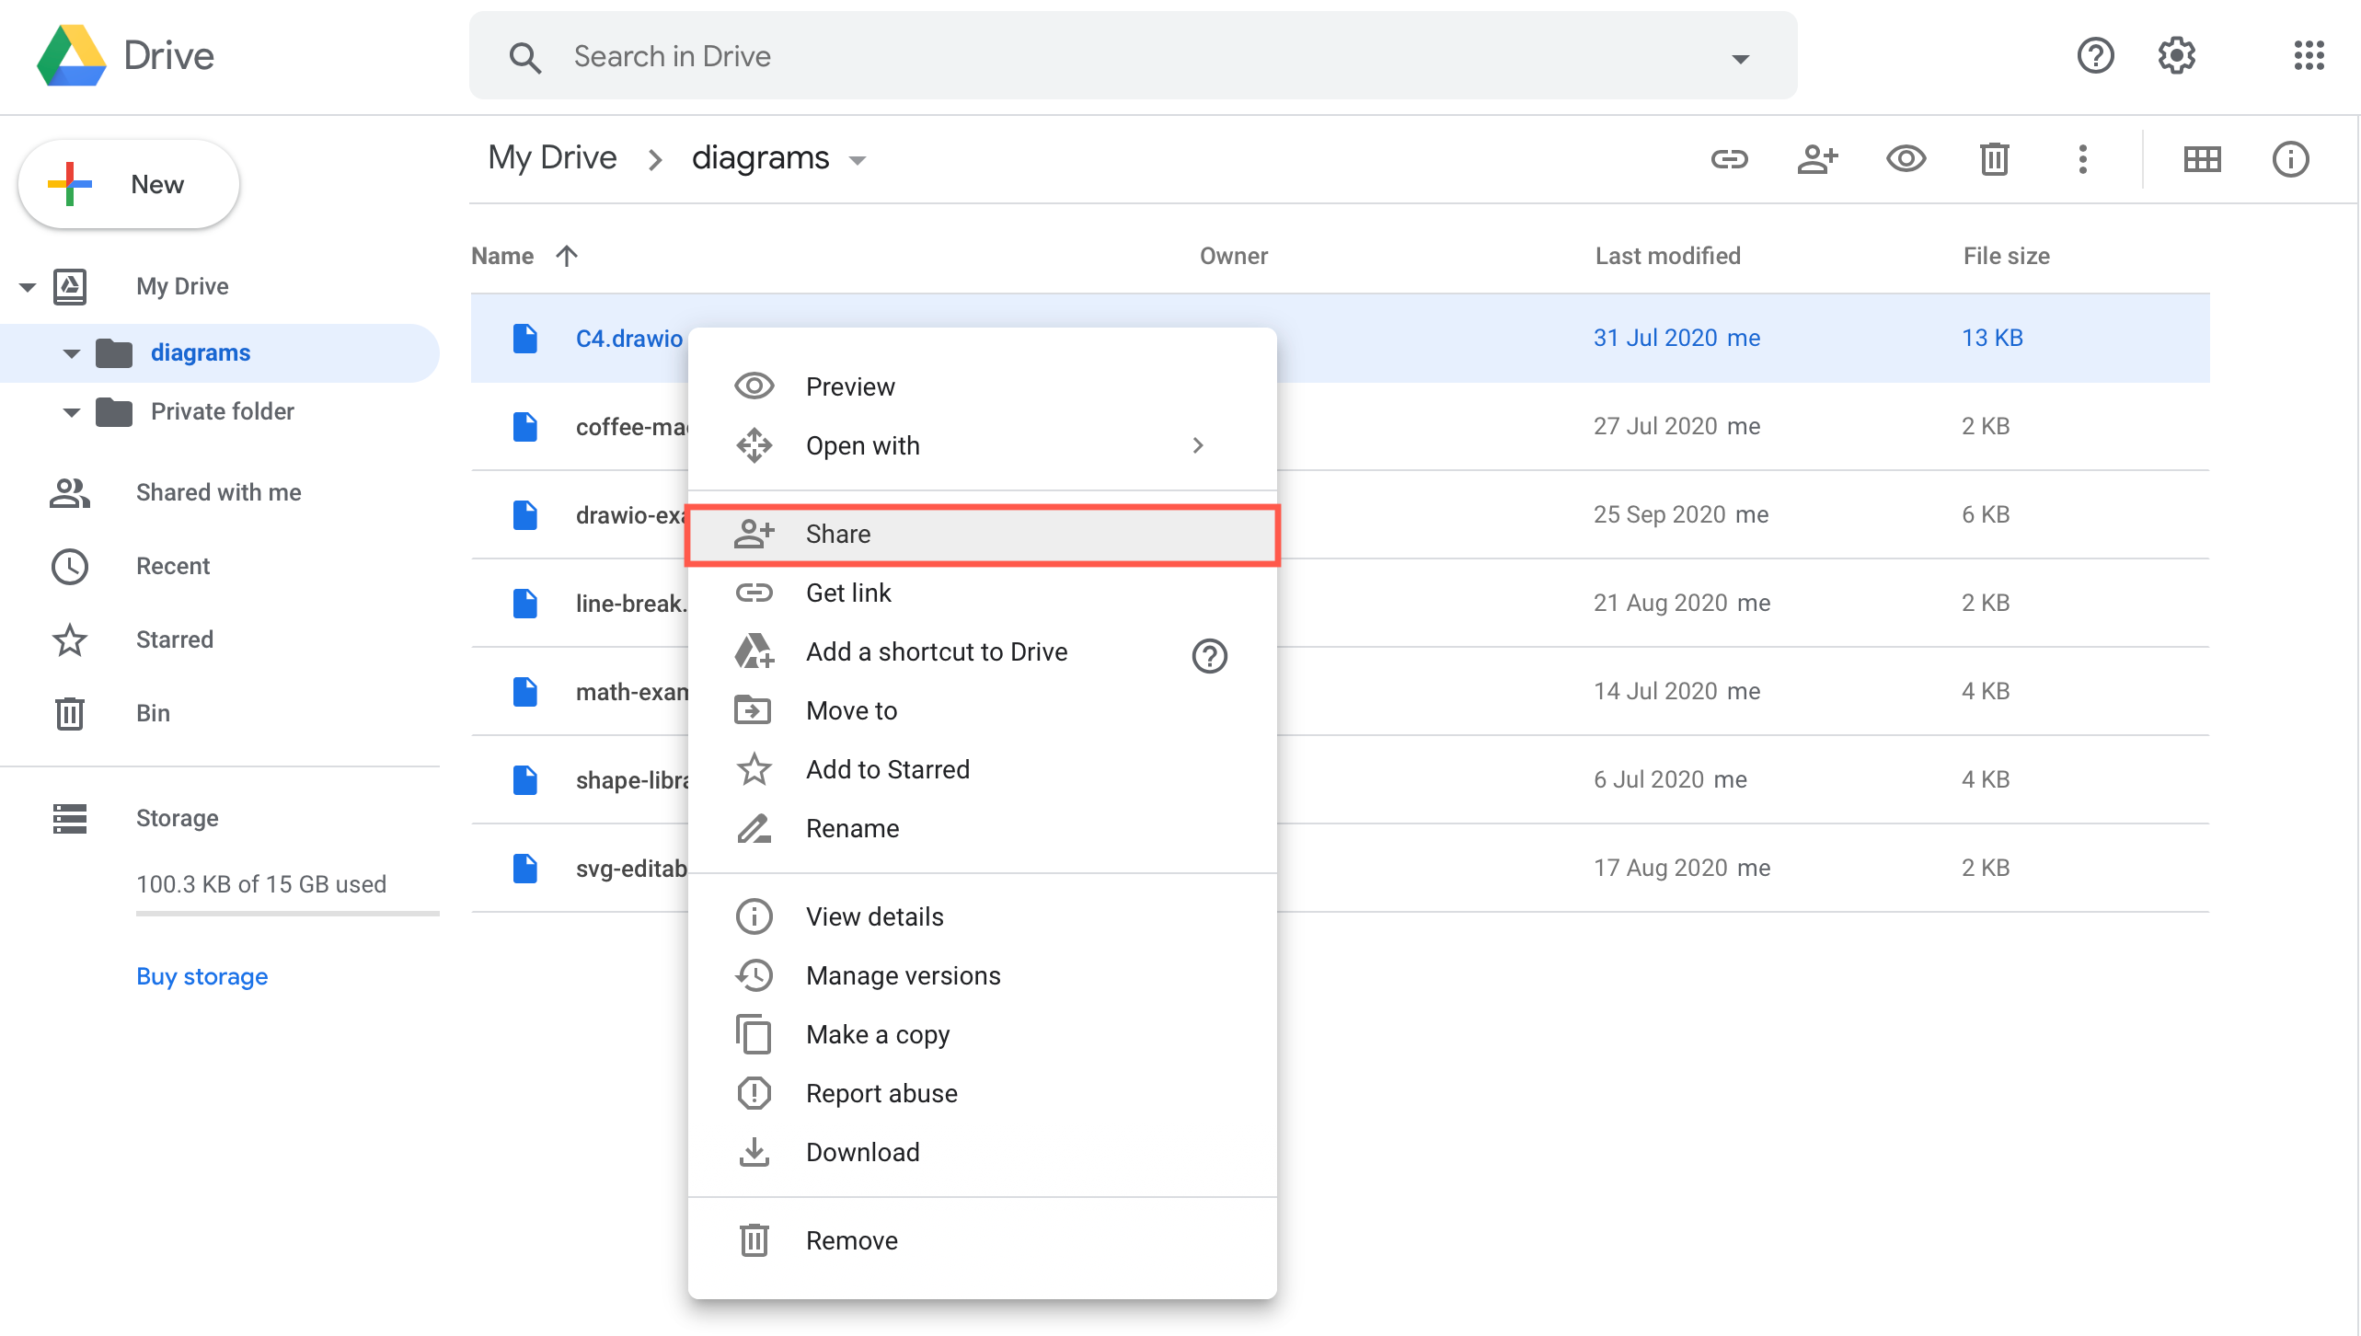Copy a shareable link with the link toolbar icon

1729,158
